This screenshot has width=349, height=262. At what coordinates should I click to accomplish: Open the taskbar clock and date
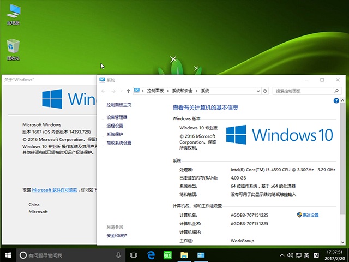click(x=335, y=255)
